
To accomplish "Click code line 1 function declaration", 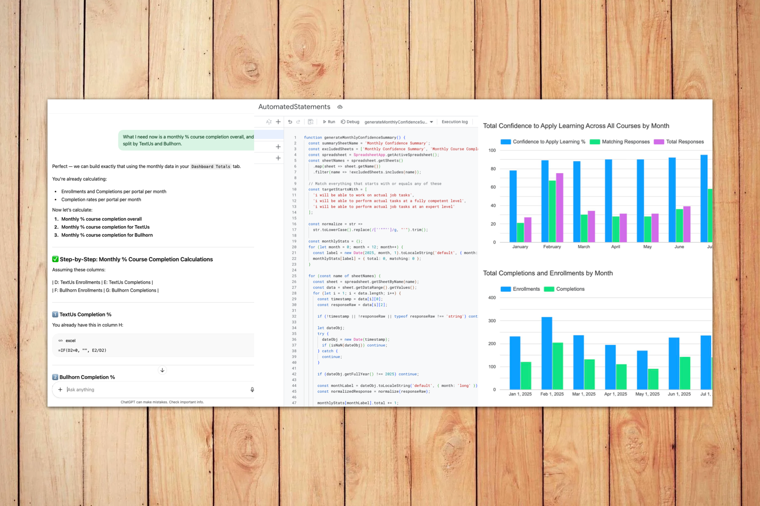I will pos(354,138).
